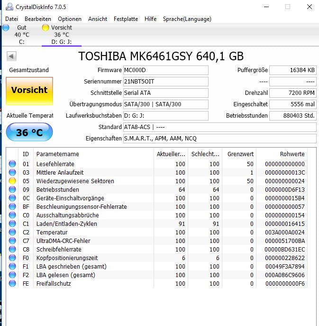Viewport: 319px width, 326px height.
Task: Select the Freifallschutz parameter name
Action: click(54, 284)
